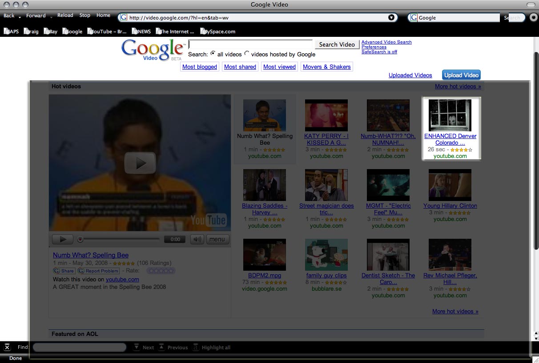The width and height of the screenshot is (539, 363).
Task: Open youtube.com link in 'Watch this video on'
Action: (x=122, y=280)
